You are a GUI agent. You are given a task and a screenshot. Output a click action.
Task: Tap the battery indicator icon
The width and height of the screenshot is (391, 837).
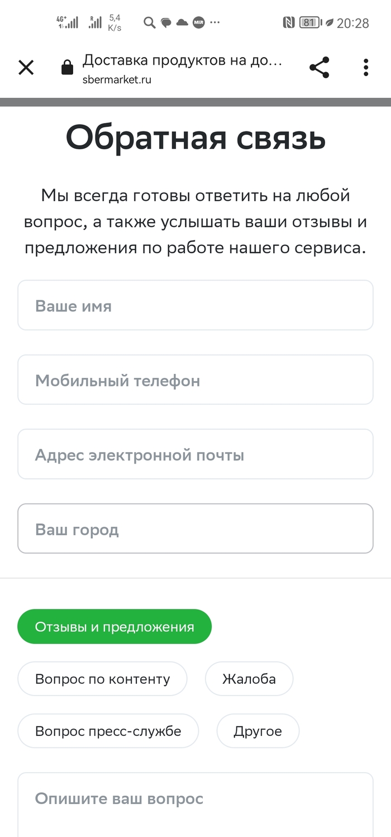309,23
